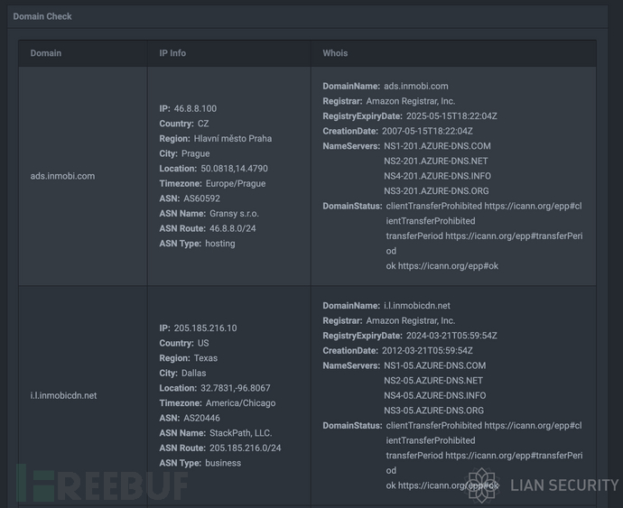Click Region value Texas
Screen dimensions: 623x508
point(206,358)
